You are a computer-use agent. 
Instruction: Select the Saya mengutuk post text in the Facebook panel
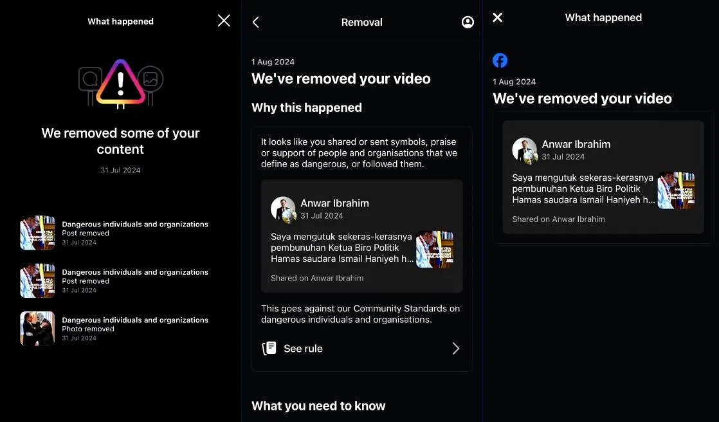click(583, 188)
